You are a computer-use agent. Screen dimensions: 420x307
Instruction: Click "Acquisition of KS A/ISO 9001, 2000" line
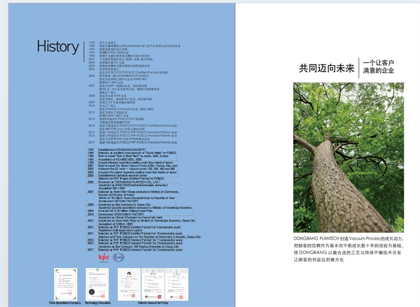click(120, 159)
